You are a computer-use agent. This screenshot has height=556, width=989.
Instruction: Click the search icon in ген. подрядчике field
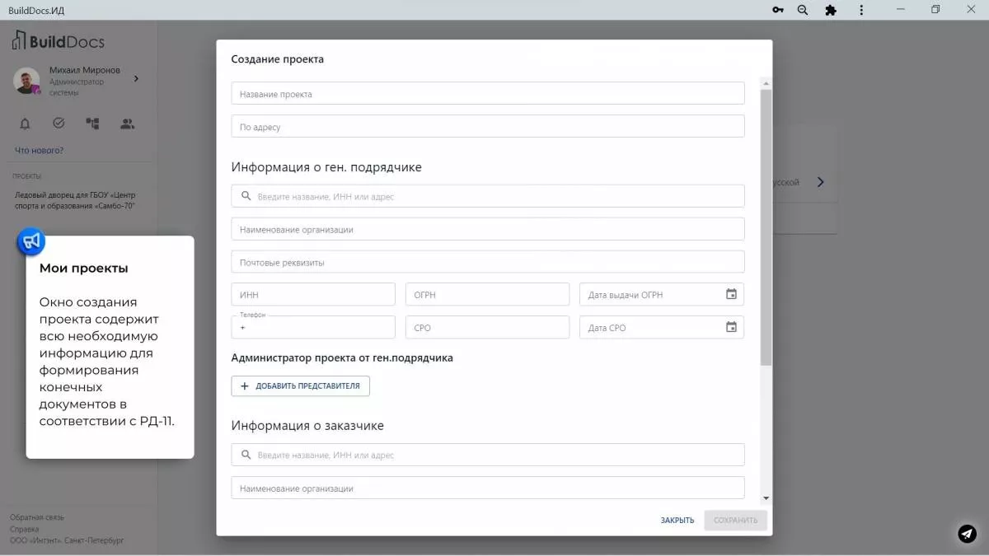pyautogui.click(x=245, y=196)
